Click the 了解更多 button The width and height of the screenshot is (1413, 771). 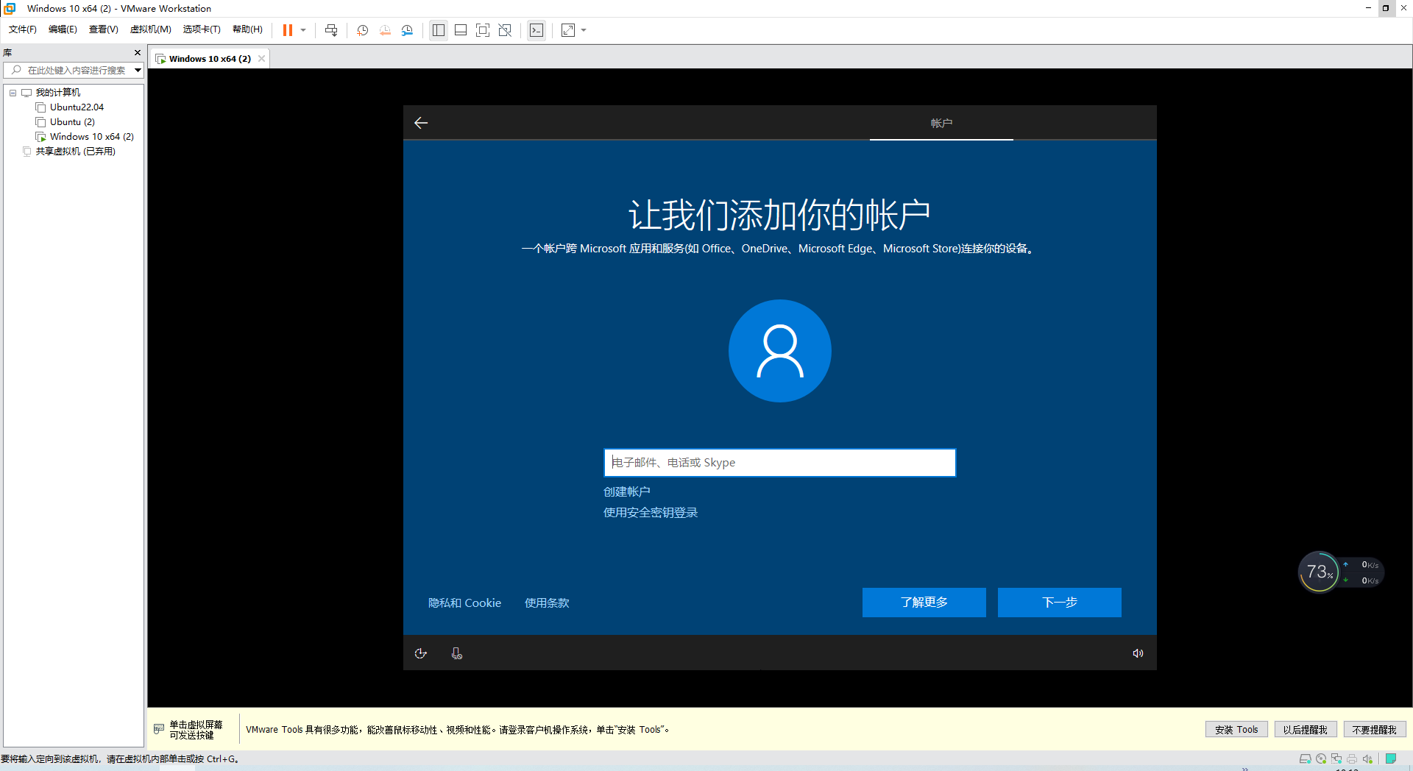(x=924, y=603)
